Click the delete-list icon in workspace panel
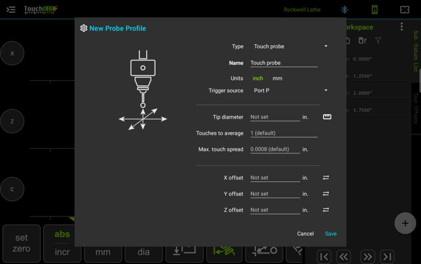The height and width of the screenshot is (264, 421). 363,41
